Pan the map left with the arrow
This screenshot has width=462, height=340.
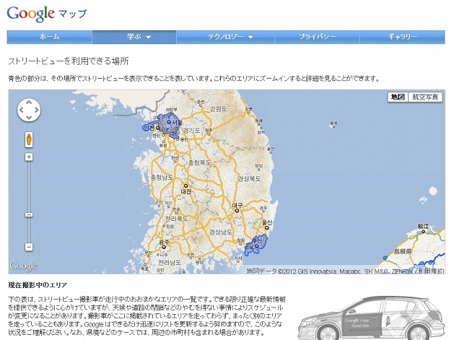tap(21, 110)
